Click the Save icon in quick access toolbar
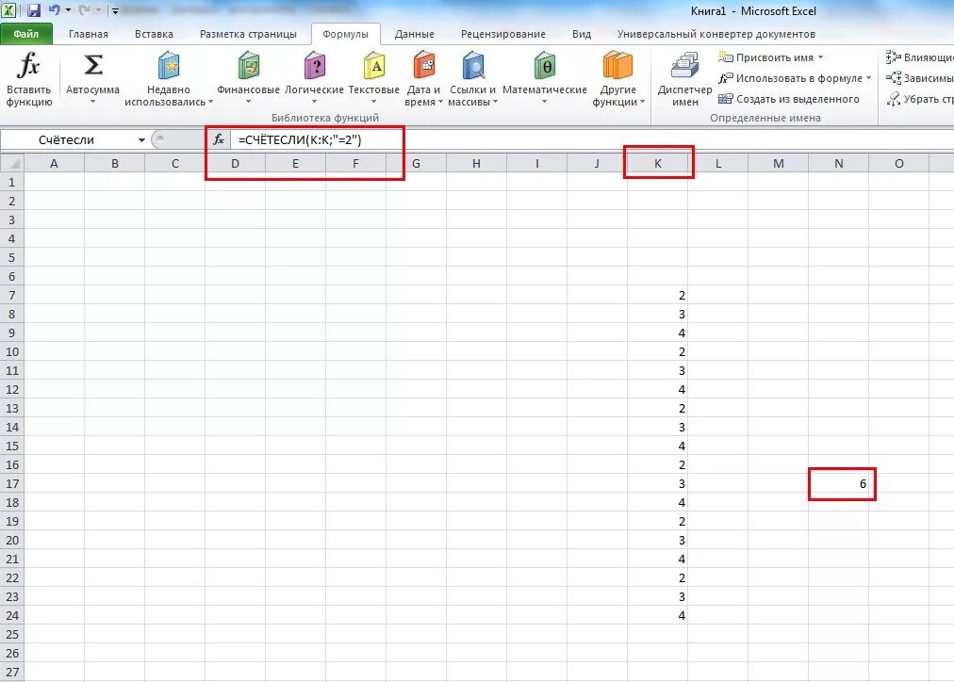The height and width of the screenshot is (682, 954). coord(33,10)
